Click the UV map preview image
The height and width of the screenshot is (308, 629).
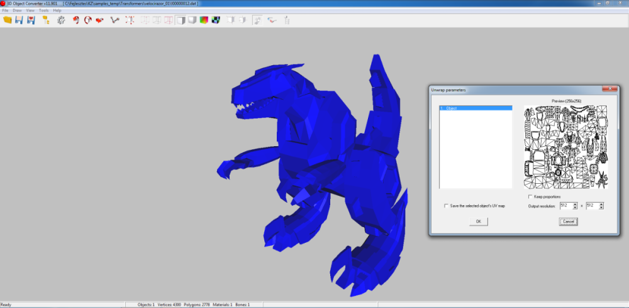(x=565, y=147)
